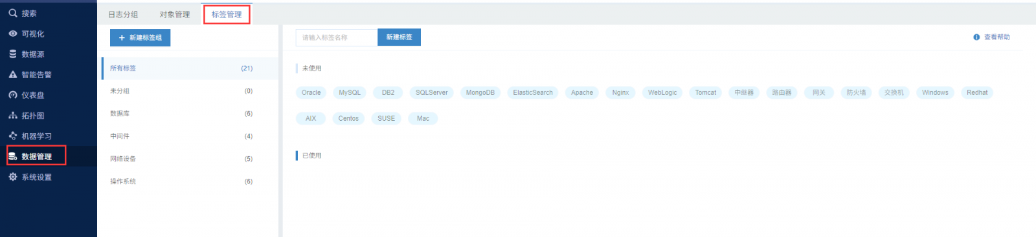Select the 未分组 group row
Screen dimensions: 1036x237
(190, 91)
